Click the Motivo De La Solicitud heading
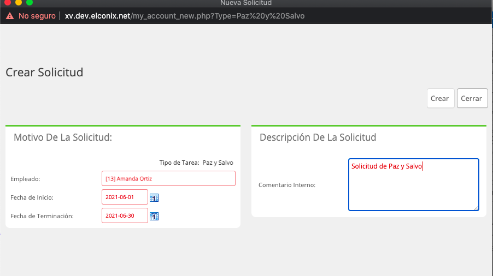Viewport: 493px width, 276px height. click(x=63, y=137)
